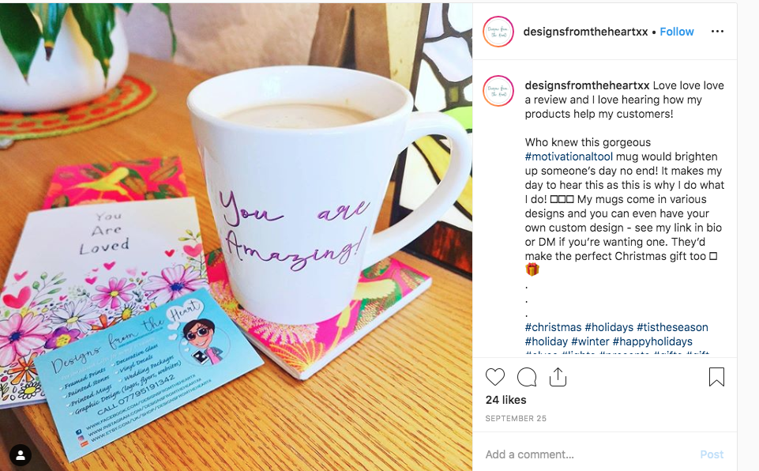Click the Post comment button

(712, 454)
